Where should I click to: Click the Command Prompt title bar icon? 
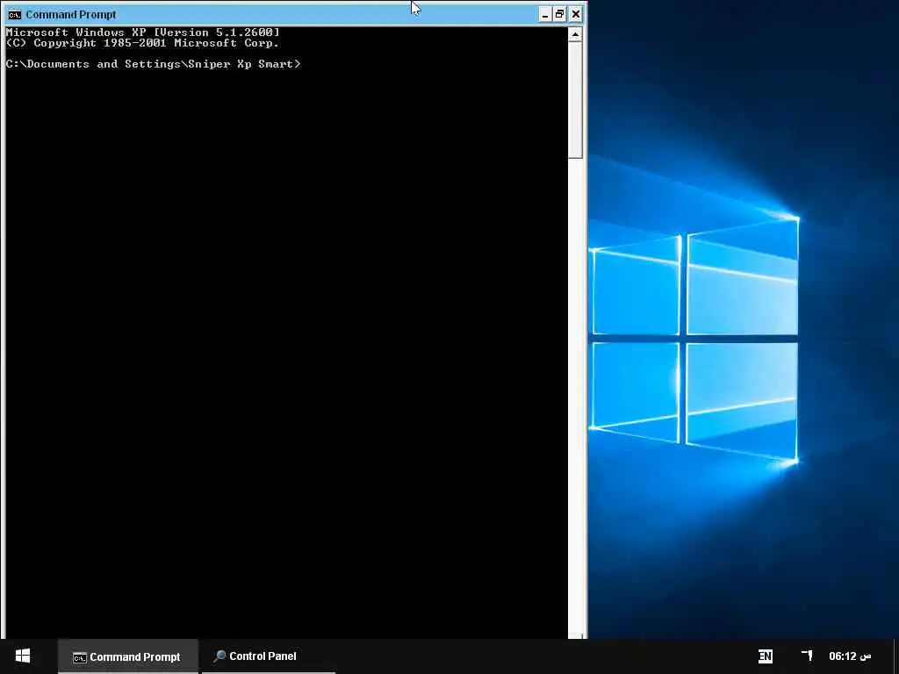(14, 14)
